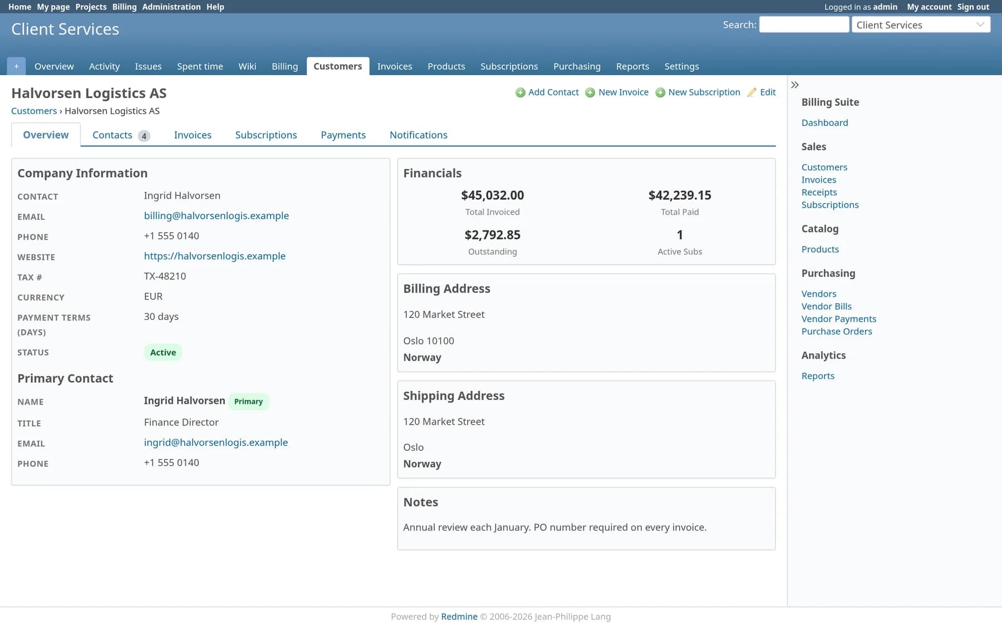Open the customer Subscriptions tab
Image resolution: width=1002 pixels, height=626 pixels.
pos(266,135)
